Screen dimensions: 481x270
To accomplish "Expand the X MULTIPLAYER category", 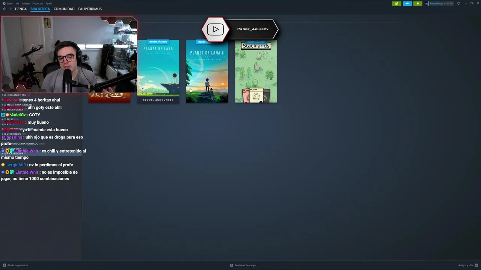I will [14, 109].
